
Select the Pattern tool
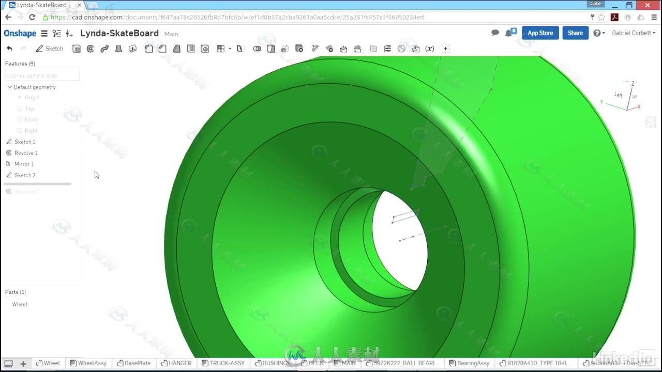click(x=221, y=49)
